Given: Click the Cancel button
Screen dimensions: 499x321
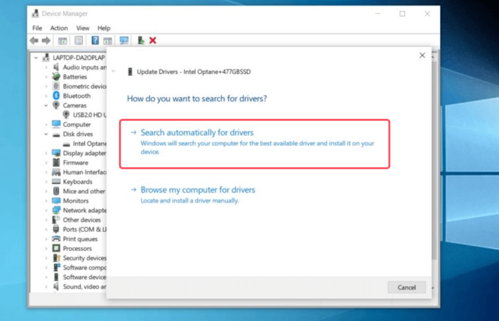Looking at the screenshot, I should (x=406, y=287).
